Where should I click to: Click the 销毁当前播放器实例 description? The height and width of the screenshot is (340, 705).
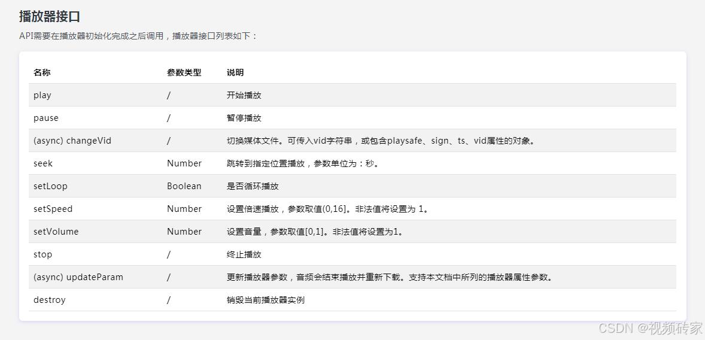click(x=266, y=300)
